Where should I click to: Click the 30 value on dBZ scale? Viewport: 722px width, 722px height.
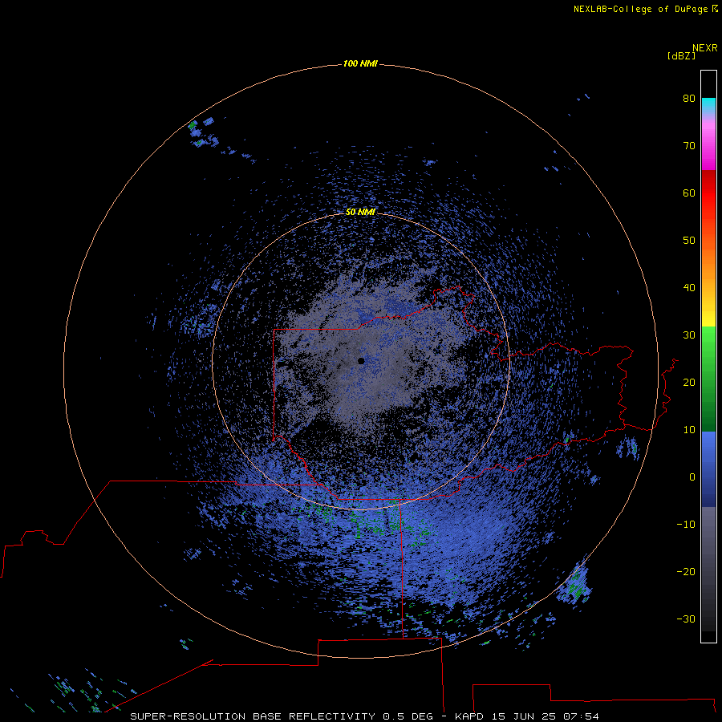click(689, 335)
